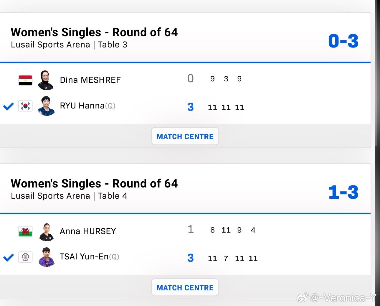Select player name Dina MESHREF
The width and height of the screenshot is (380, 306).
[x=90, y=80]
